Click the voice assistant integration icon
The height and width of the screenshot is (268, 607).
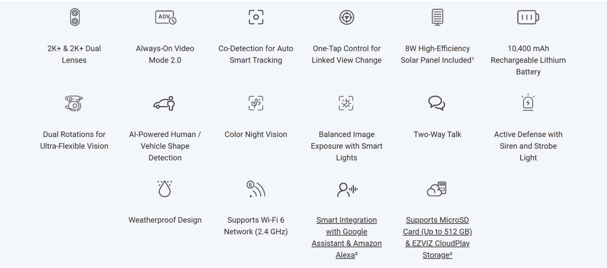[347, 189]
